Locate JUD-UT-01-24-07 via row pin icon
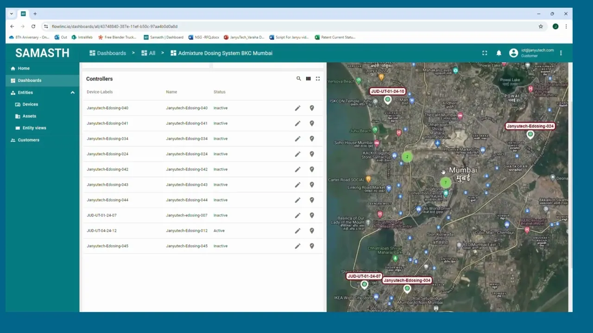The image size is (593, 333). 312,216
